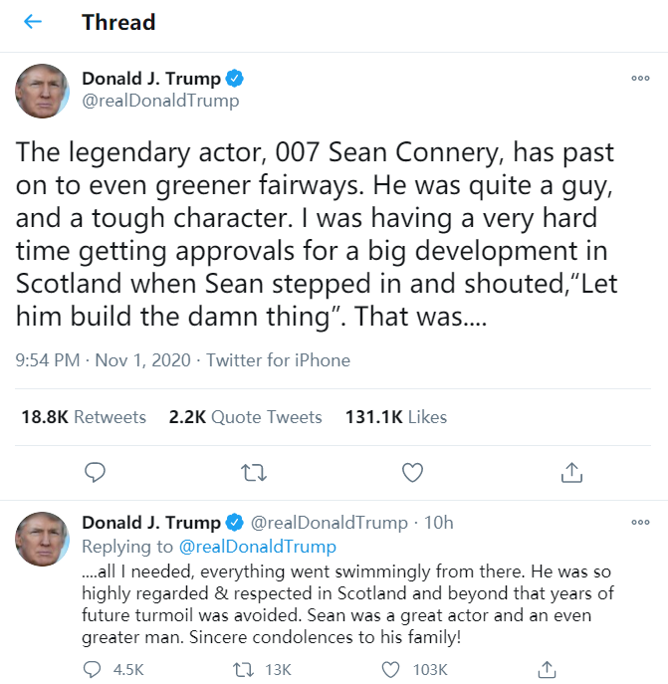
Task: Click the back arrow icon
Action: tap(33, 22)
